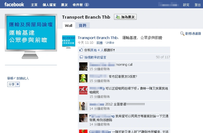
Task: Open the green cartoon character avatar
Action: (83, 78)
